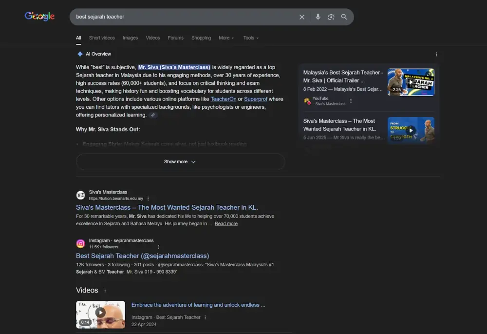The image size is (487, 334).
Task: Switch to the Forums tab
Action: pos(175,38)
